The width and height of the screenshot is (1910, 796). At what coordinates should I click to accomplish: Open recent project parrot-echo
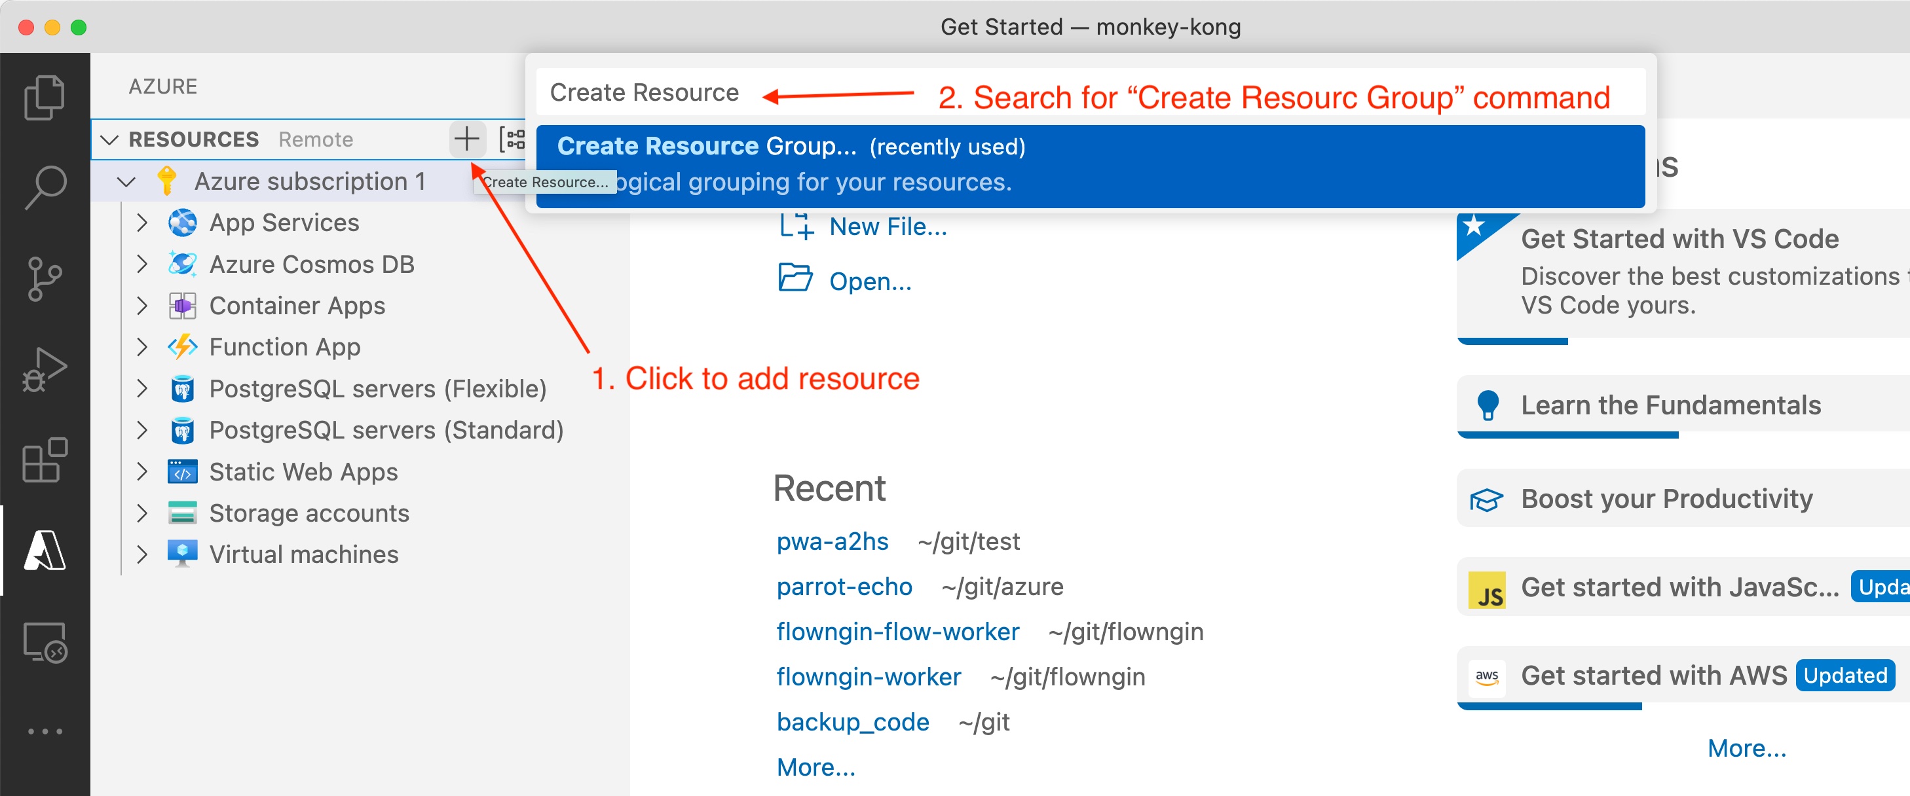[844, 587]
